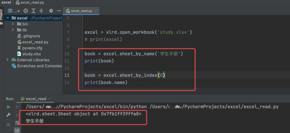The height and width of the screenshot is (133, 290).
Task: Click the Stop square icon in Run panel
Action: pyautogui.click(x=8, y=125)
